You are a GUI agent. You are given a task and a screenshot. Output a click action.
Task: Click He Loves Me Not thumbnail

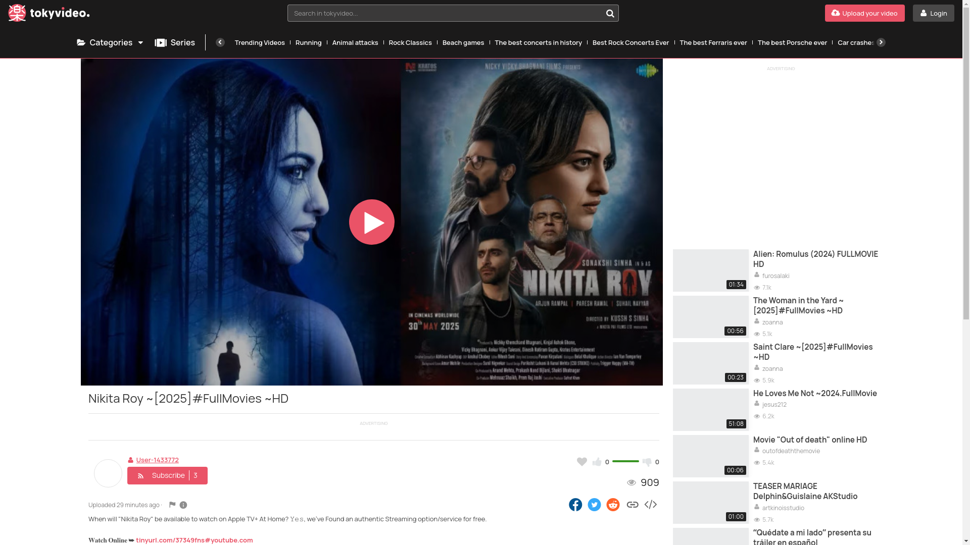711,410
